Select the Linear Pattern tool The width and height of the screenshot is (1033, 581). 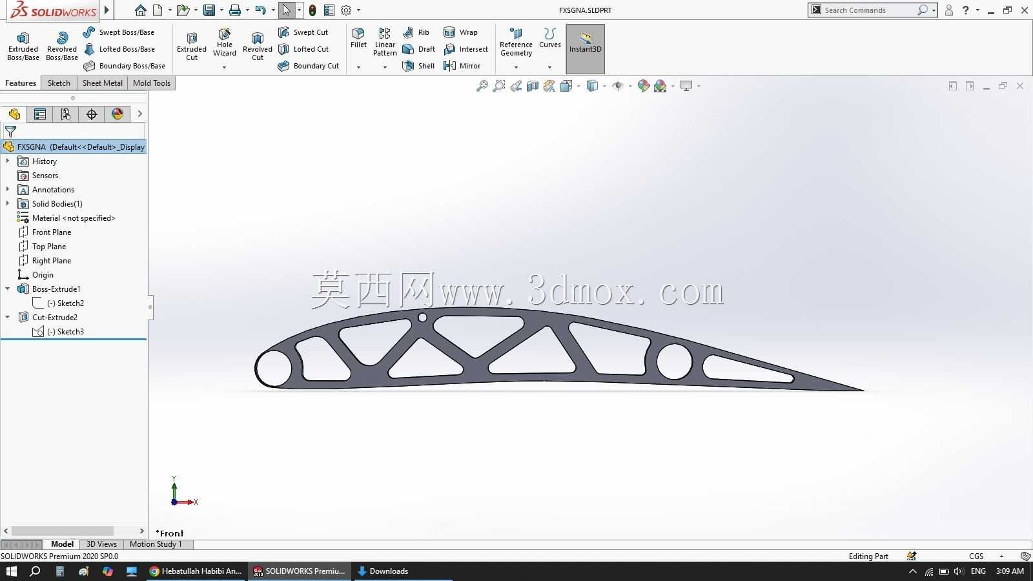coord(385,42)
